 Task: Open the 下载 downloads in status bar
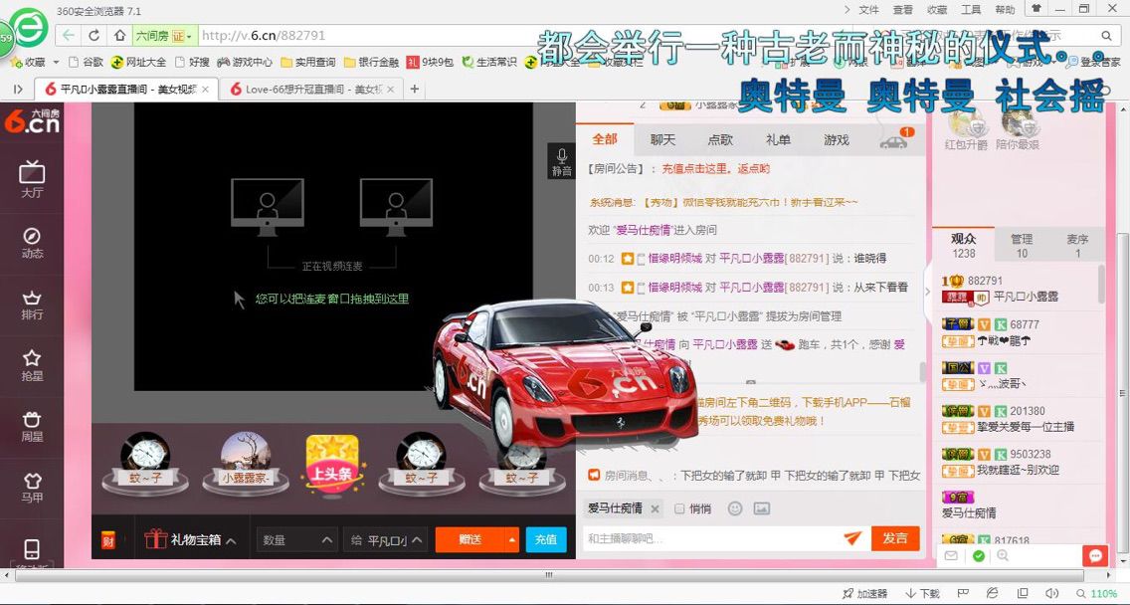click(x=923, y=593)
